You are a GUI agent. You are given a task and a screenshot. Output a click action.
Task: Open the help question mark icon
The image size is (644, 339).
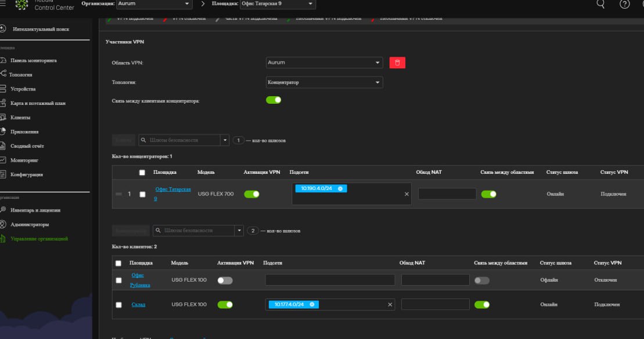624,4
